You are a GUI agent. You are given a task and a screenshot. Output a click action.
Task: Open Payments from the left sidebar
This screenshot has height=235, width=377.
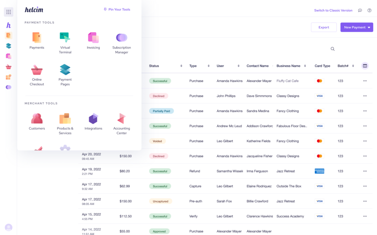(8, 36)
